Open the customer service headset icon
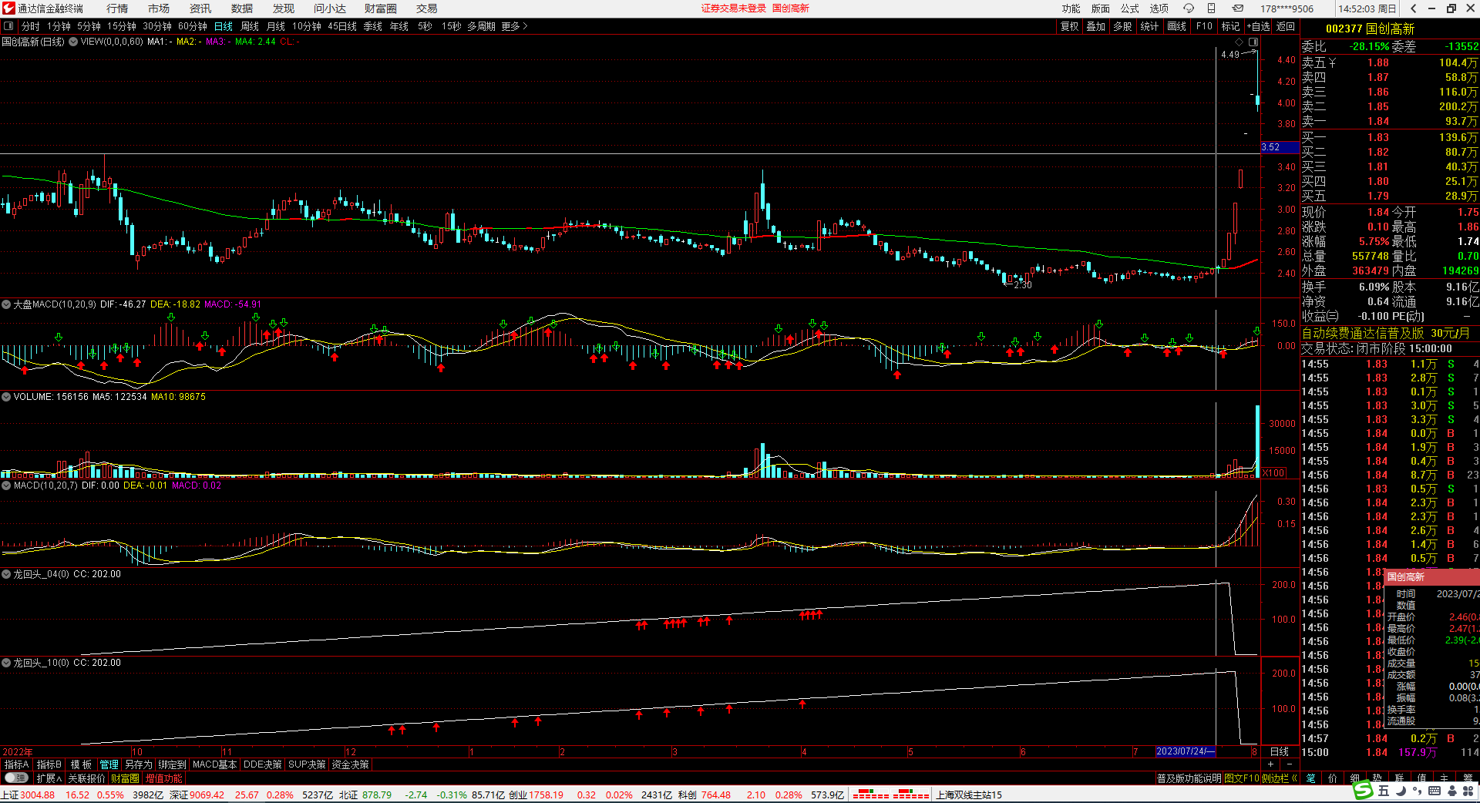 click(1189, 8)
